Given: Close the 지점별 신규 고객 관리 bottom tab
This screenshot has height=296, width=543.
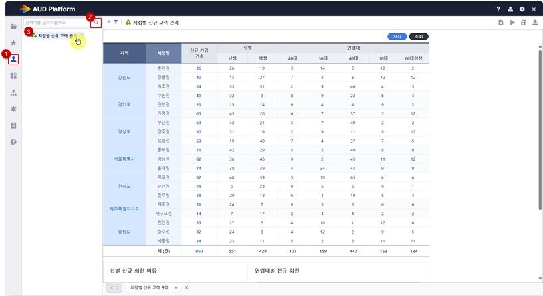Looking at the screenshot, I should click(x=176, y=287).
